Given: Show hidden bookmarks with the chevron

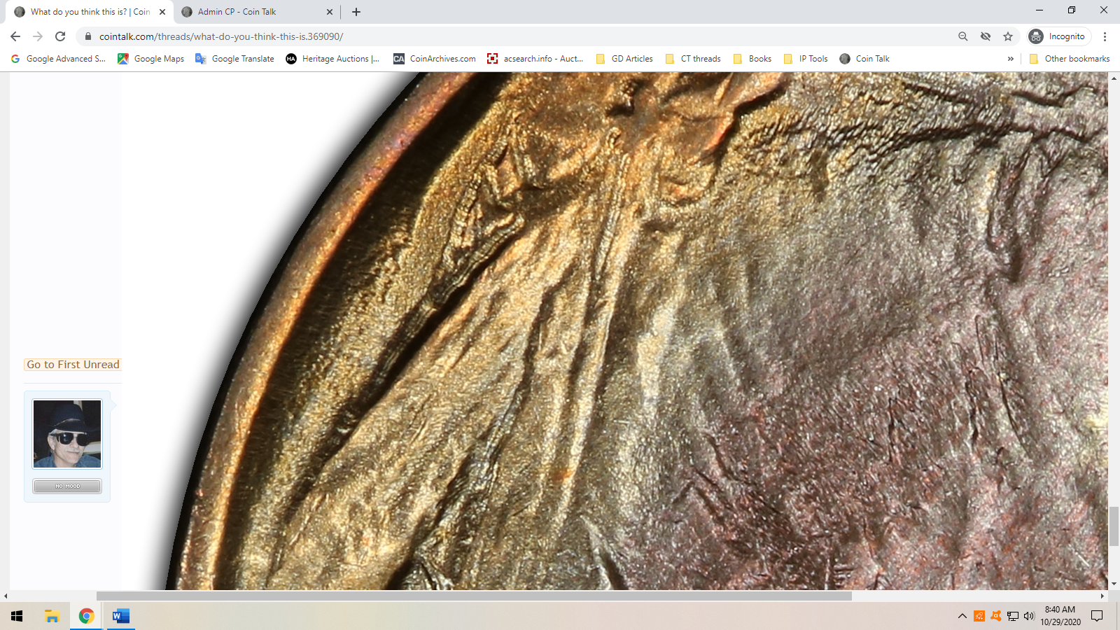Looking at the screenshot, I should click(1010, 59).
